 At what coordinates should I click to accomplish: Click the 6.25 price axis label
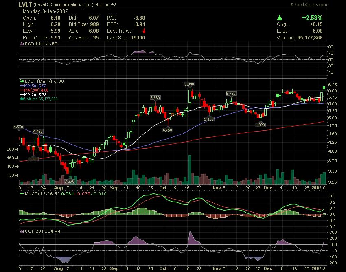[x=332, y=85]
